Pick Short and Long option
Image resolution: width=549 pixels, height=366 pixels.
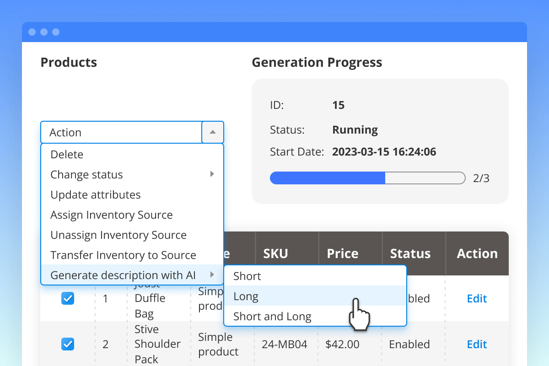pos(272,317)
